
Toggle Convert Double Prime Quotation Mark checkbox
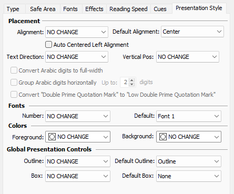(14, 95)
